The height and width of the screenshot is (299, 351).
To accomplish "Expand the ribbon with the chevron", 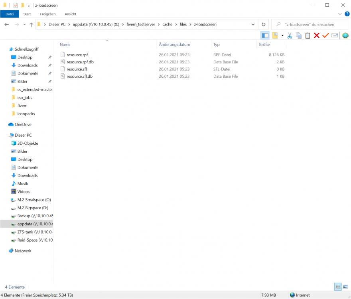I will (340, 14).
